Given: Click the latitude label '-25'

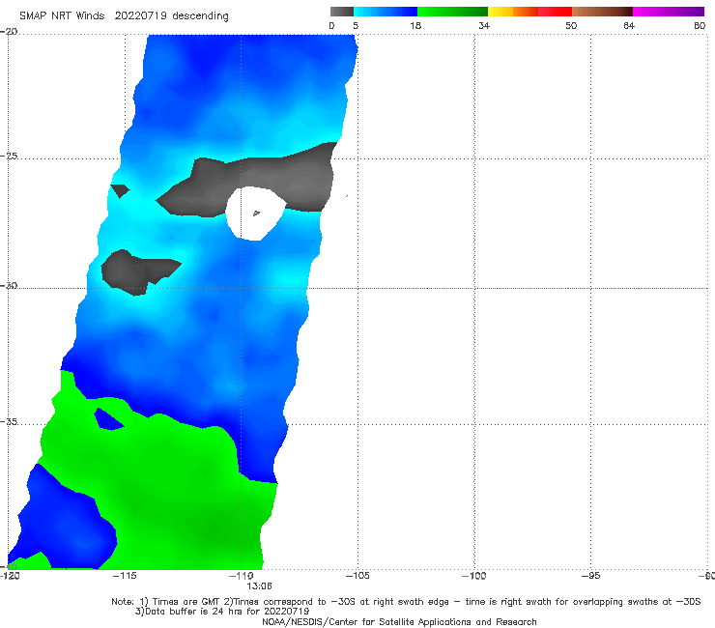Looking at the screenshot, I should [9, 156].
